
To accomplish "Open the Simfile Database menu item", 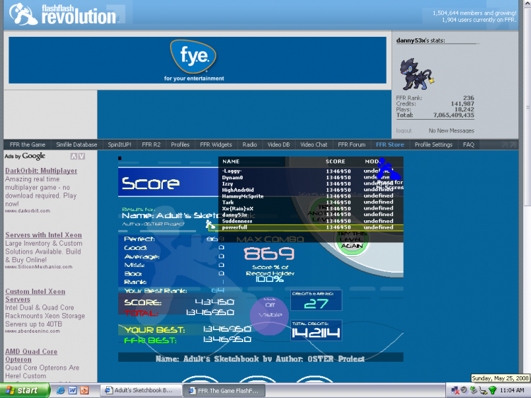I will 76,144.
